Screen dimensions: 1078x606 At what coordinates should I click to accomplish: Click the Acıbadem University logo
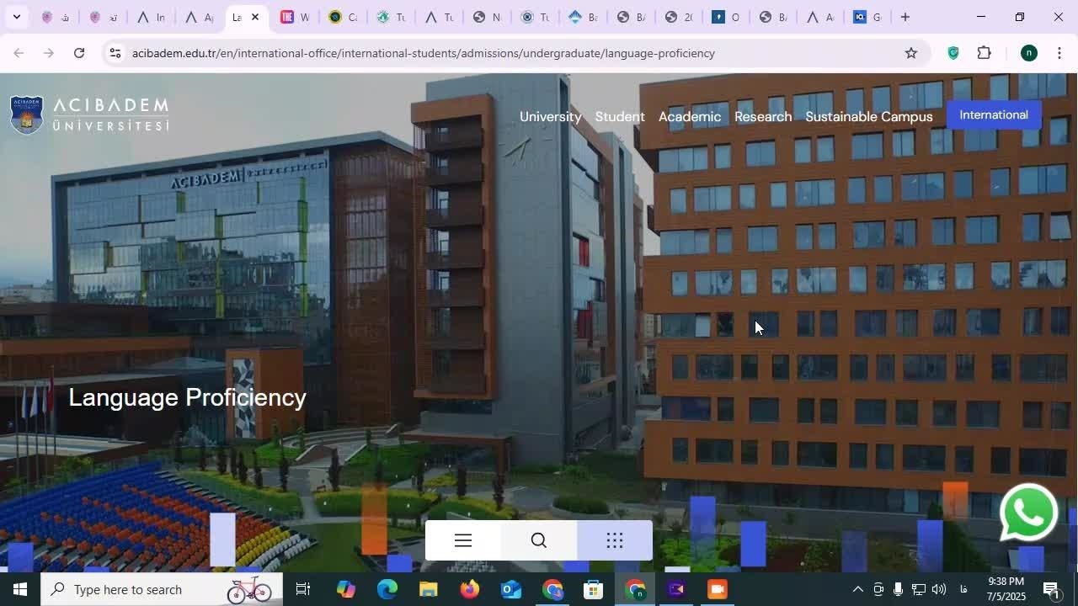click(89, 115)
